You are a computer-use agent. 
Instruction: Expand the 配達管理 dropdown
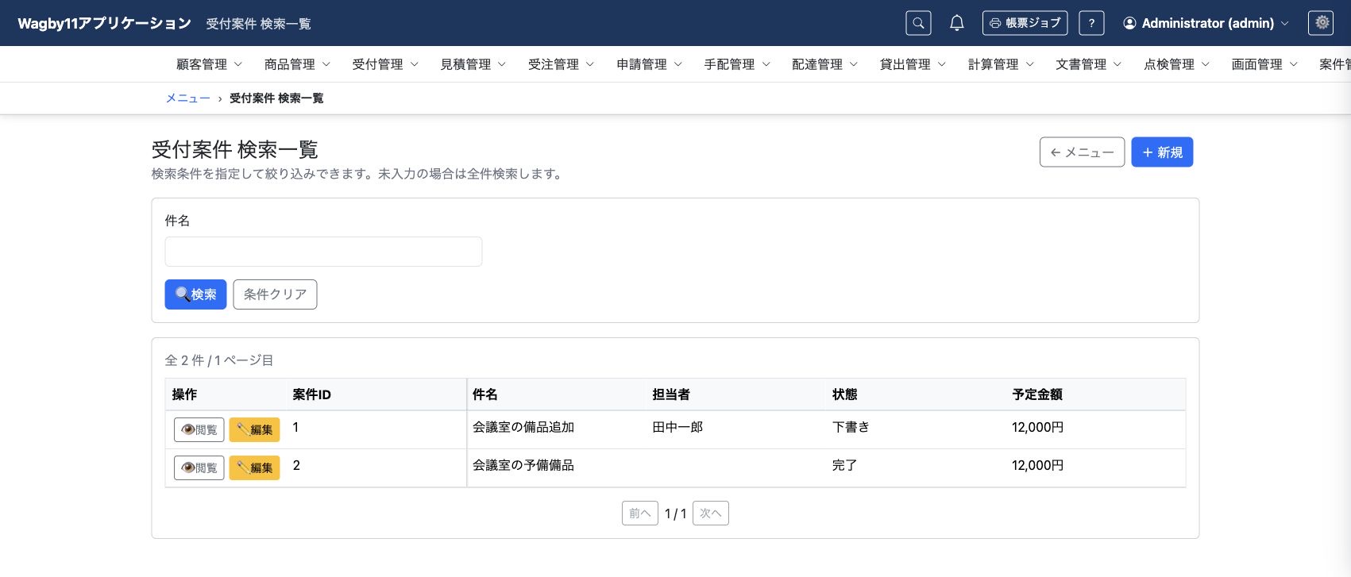(x=824, y=64)
